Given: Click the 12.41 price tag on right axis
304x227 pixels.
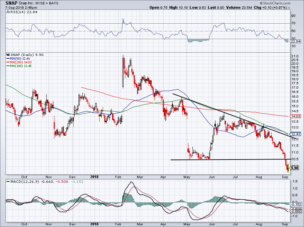Looking at the screenshot, I should [296, 134].
